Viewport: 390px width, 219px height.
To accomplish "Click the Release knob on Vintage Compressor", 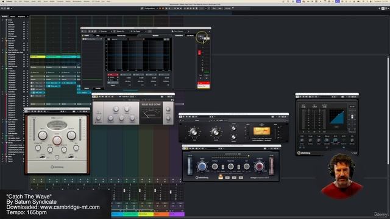I will (230, 167).
